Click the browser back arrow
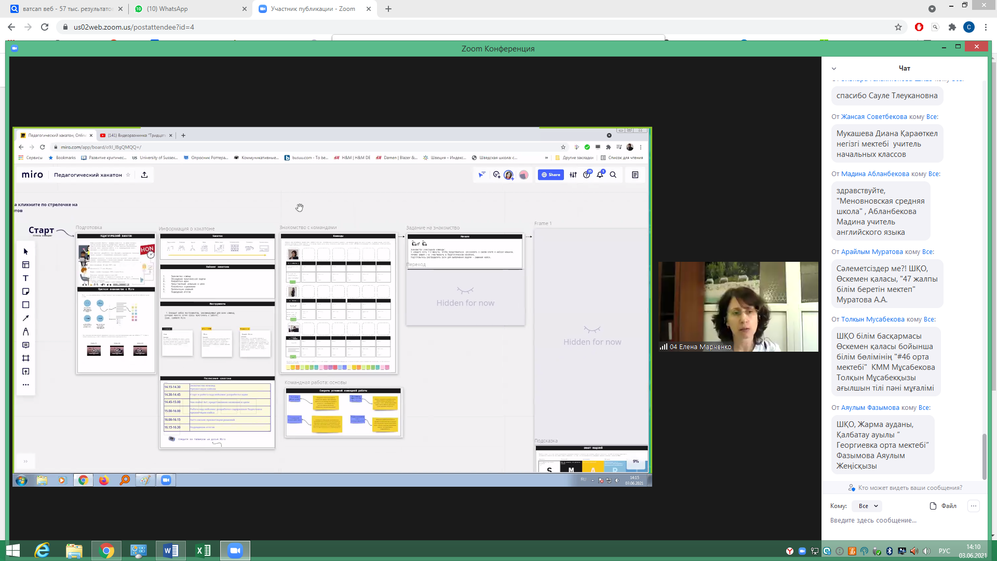 (x=11, y=27)
